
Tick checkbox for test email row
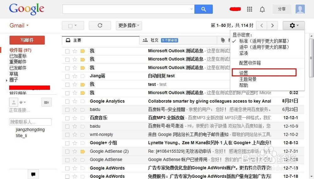(67, 85)
